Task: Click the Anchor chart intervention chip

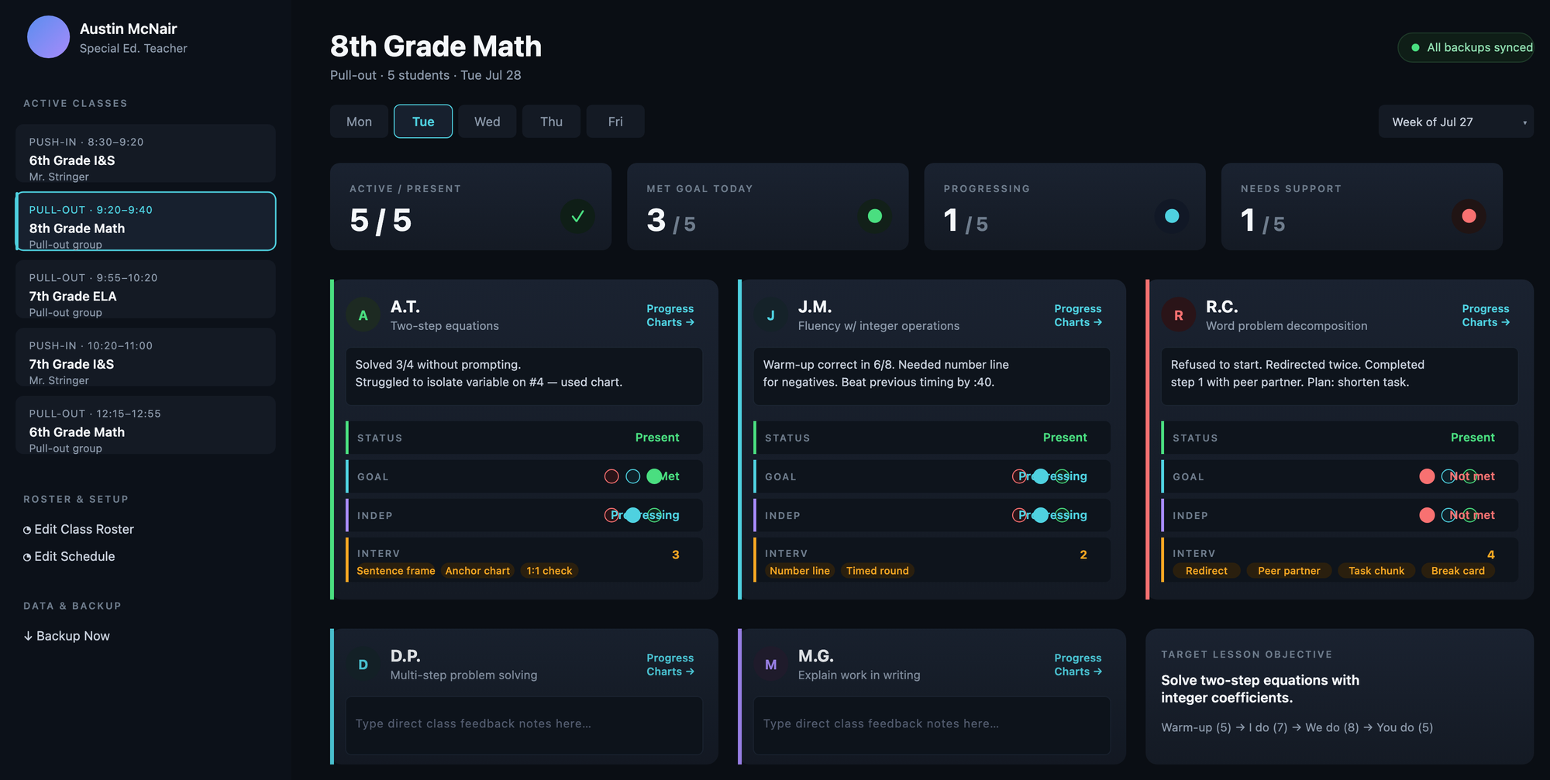Action: pos(477,571)
